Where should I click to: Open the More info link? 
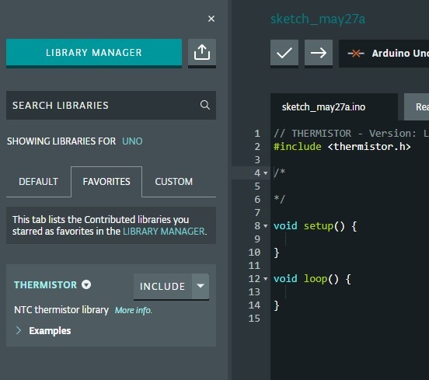pyautogui.click(x=133, y=310)
